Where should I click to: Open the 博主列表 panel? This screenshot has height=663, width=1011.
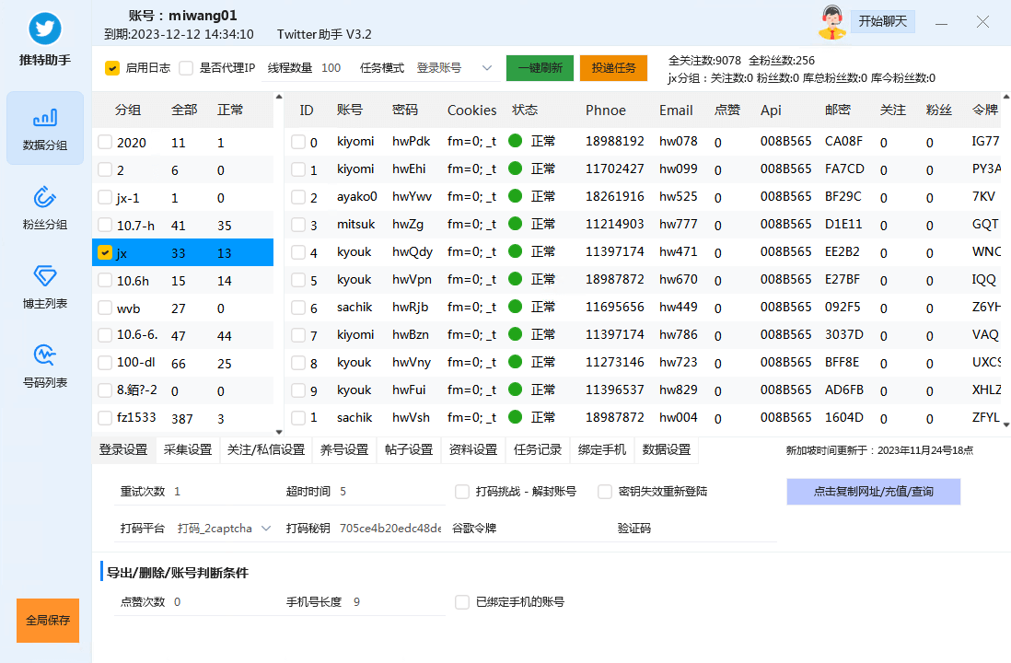[45, 287]
